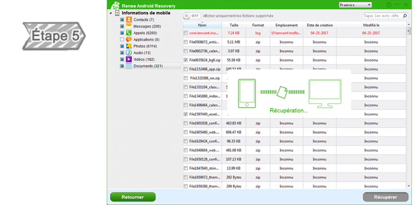417x205 pixels.
Task: Click the Photos icon in sidebar
Action: click(x=129, y=46)
